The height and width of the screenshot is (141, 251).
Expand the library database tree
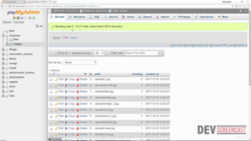pos(3,59)
